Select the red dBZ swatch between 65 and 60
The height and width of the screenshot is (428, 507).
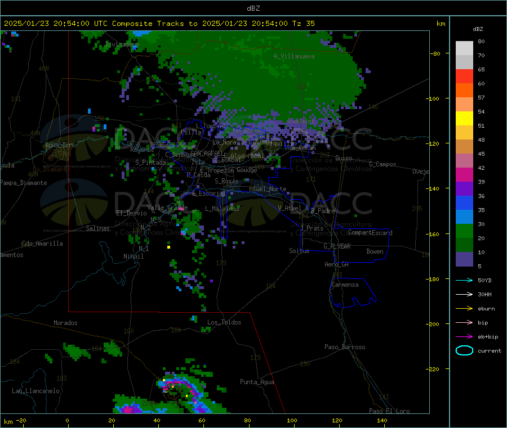point(464,76)
